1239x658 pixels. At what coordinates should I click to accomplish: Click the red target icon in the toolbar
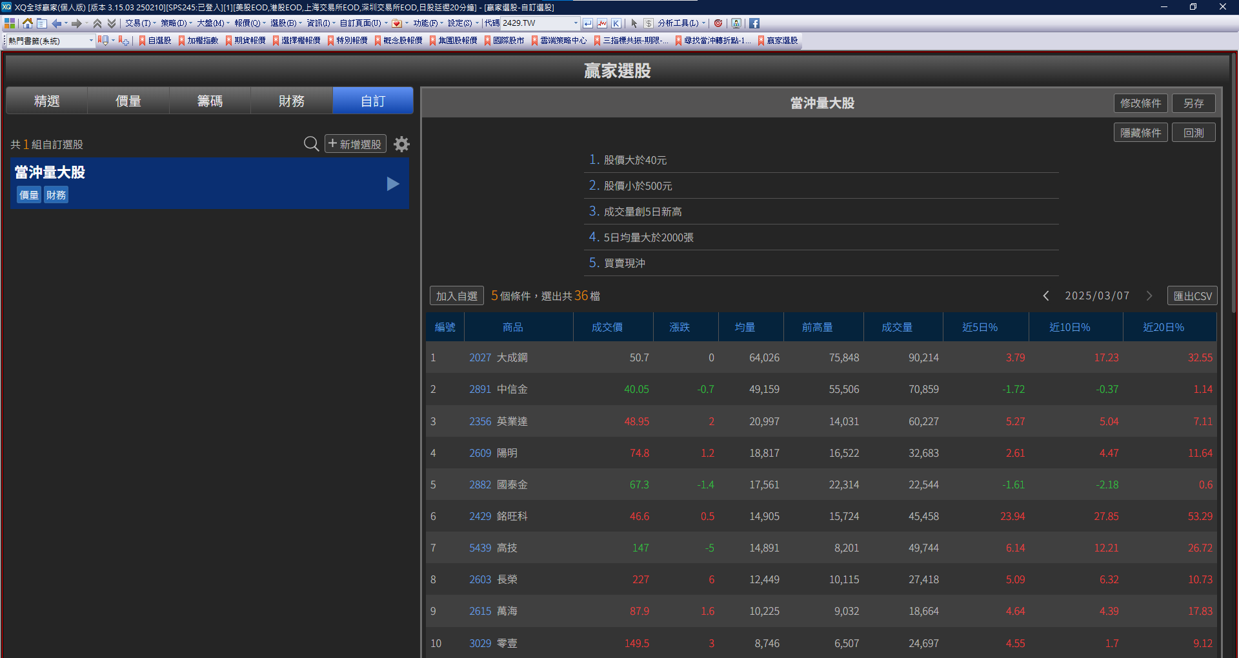pos(718,23)
